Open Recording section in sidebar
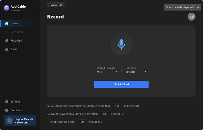The height and width of the screenshot is (130, 203). [20, 32]
